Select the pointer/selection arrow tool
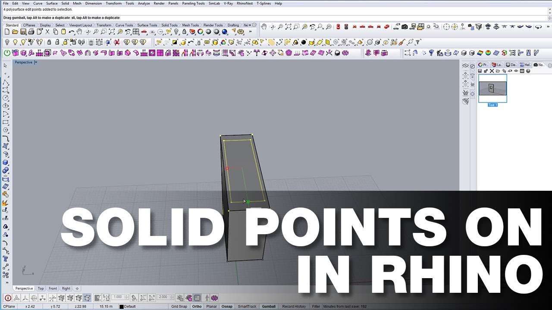 click(6, 65)
